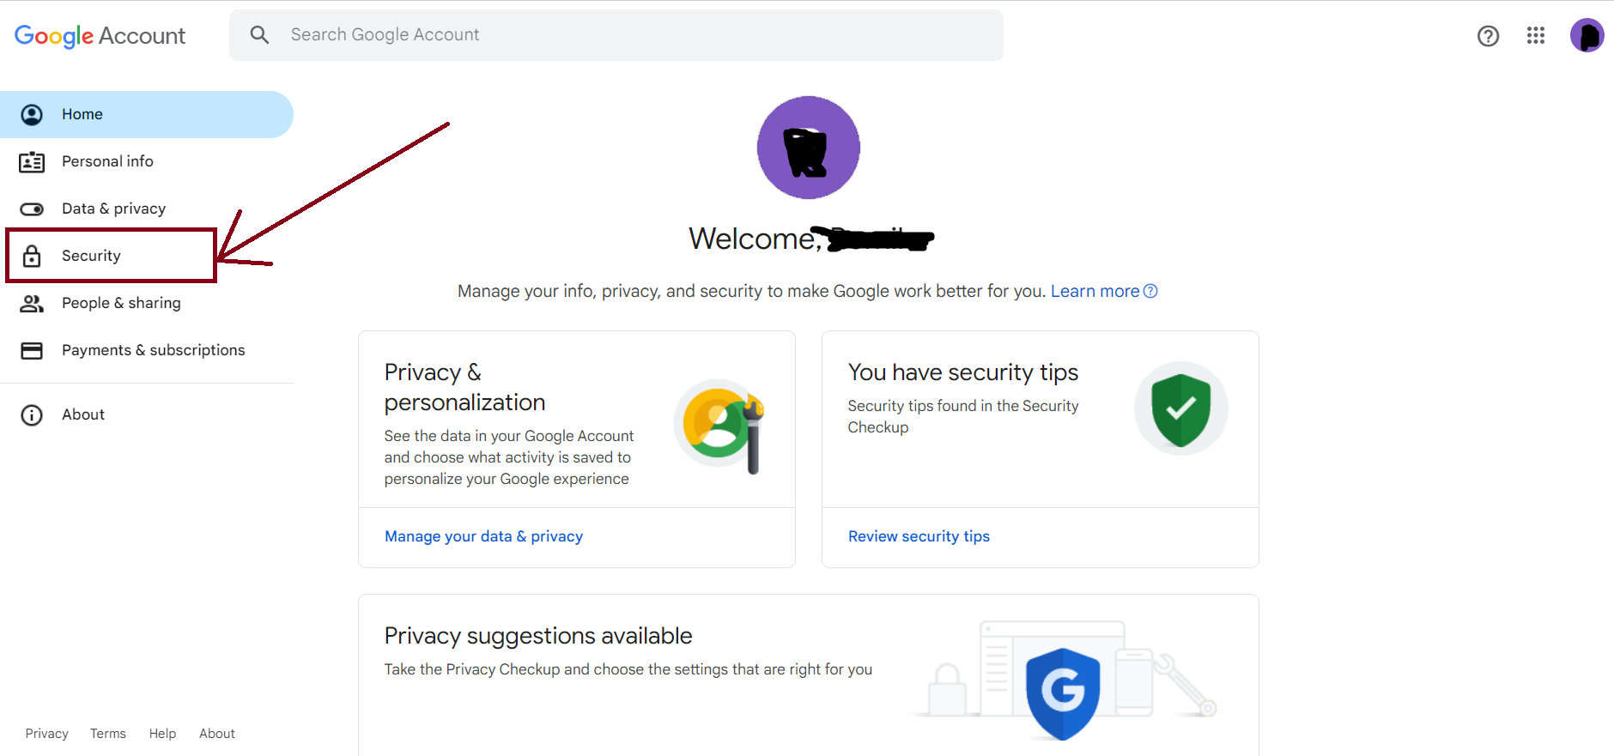1614x756 pixels.
Task: Go to Data & privacy
Action: (x=113, y=209)
